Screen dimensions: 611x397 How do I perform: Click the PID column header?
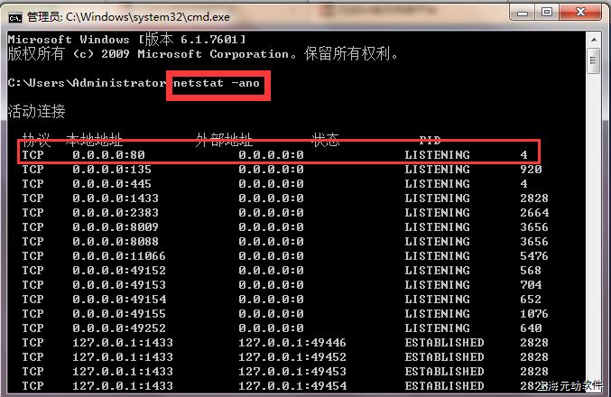[430, 141]
